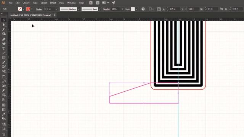Open the Uniform width profile dropdown
The width and height of the screenshot is (244, 137).
tap(79, 9)
